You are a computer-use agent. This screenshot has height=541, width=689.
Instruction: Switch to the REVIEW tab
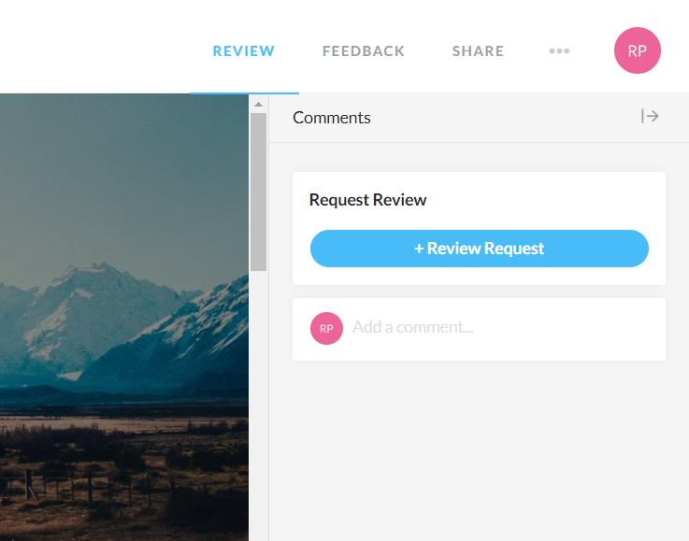[243, 51]
